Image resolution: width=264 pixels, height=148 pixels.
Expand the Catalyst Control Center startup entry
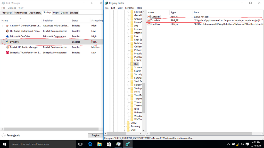point(3,26)
